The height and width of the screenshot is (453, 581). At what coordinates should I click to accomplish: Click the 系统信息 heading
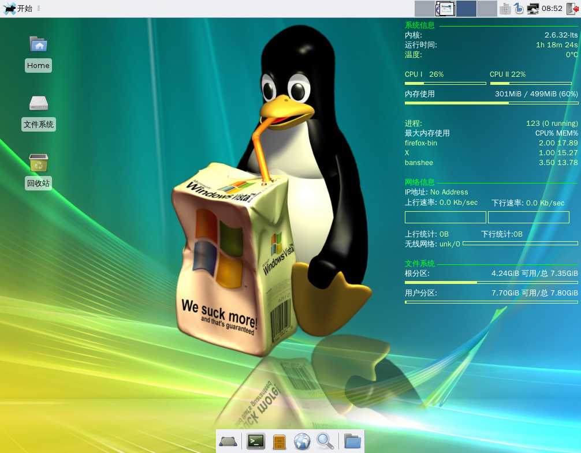[x=419, y=25]
